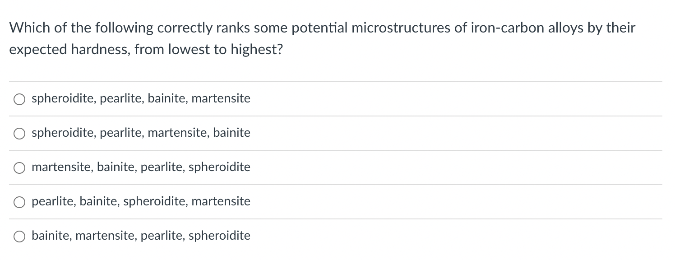This screenshot has width=675, height=260.
Task: Select the radio button for spheroidite, pearlite, bainite, martensite
Action: pyautogui.click(x=19, y=99)
